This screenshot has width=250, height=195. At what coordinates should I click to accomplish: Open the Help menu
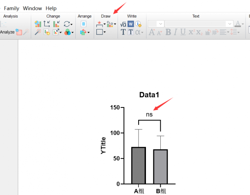point(51,8)
